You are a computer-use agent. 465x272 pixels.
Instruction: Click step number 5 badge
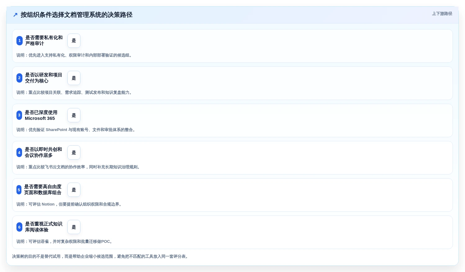click(x=19, y=190)
